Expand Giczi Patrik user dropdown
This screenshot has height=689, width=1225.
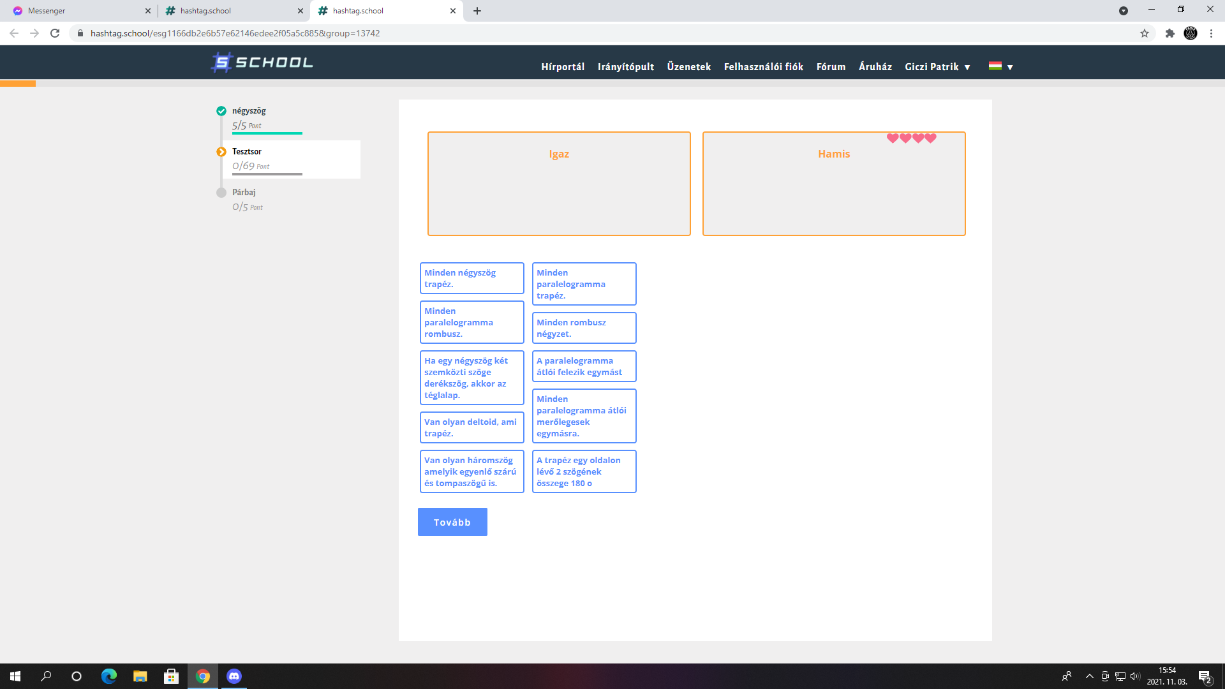[937, 66]
